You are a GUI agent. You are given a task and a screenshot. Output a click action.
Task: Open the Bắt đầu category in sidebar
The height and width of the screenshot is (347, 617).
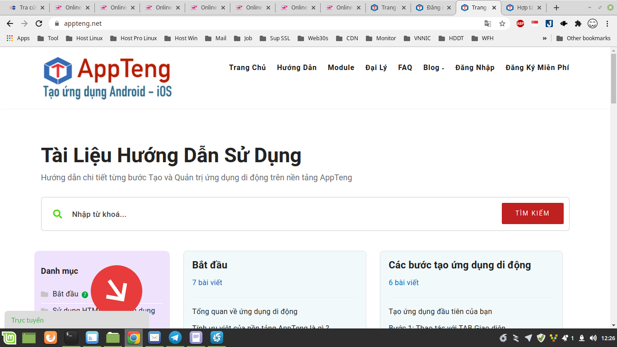click(x=65, y=294)
